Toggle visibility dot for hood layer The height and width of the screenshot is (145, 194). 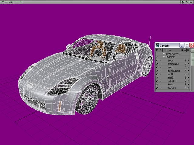tap(188, 85)
